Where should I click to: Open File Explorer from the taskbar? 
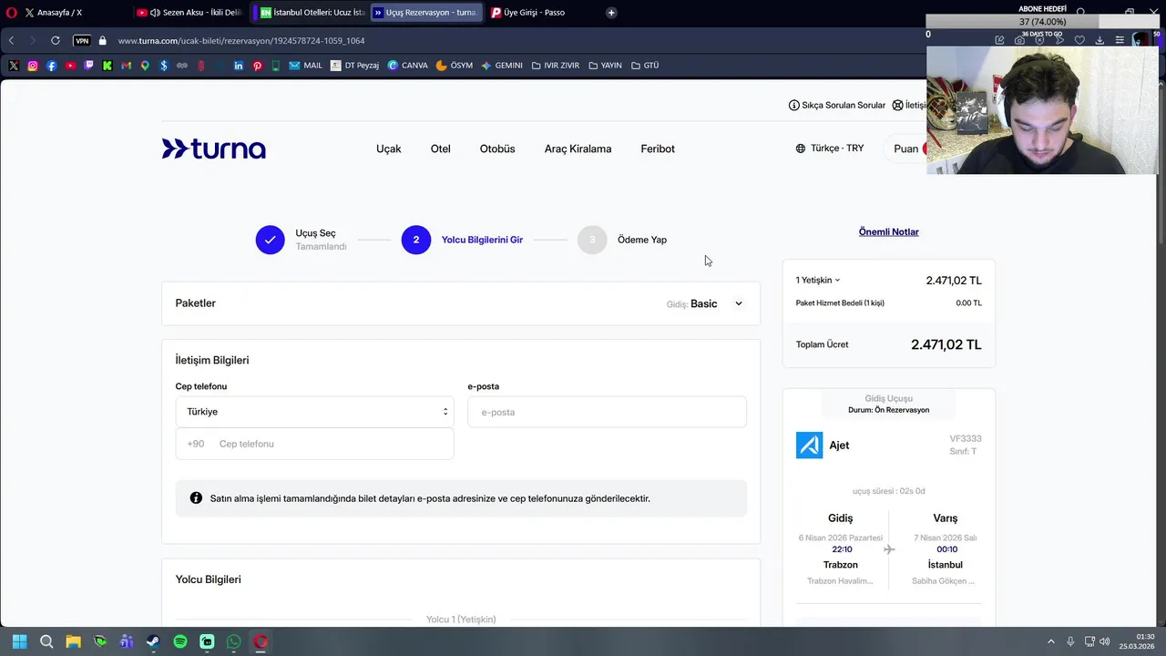[x=73, y=641]
